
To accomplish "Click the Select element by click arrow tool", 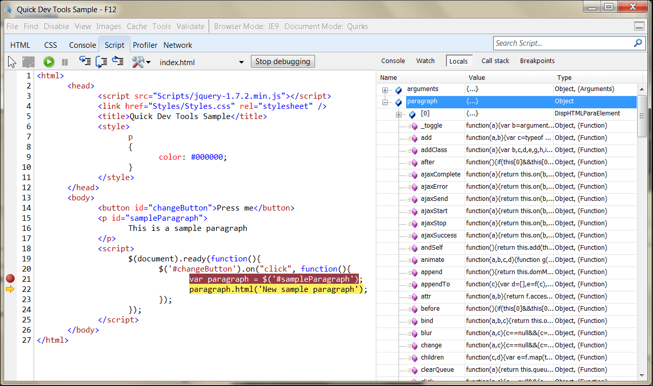I will pos(12,62).
